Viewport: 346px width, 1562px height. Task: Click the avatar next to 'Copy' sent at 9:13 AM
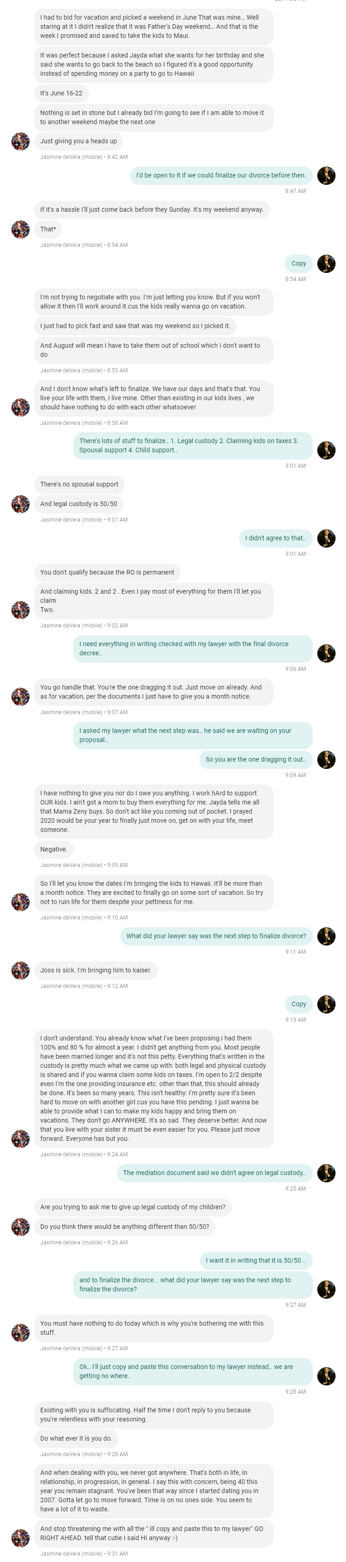pyautogui.click(x=326, y=1004)
